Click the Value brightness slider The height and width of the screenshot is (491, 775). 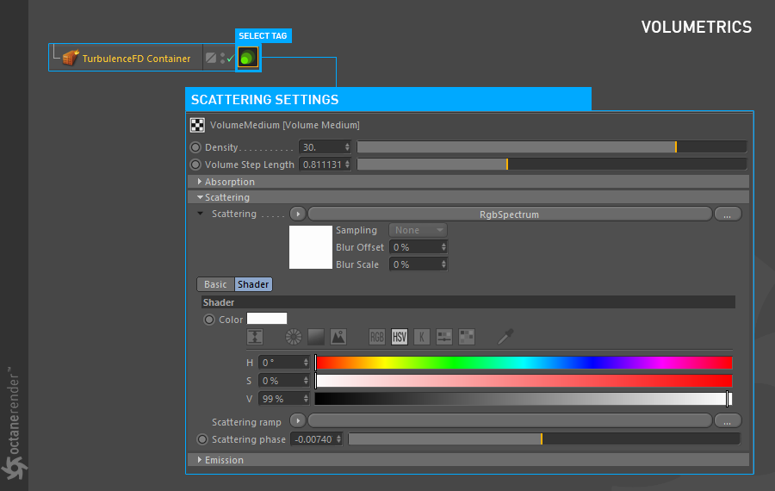[524, 399]
